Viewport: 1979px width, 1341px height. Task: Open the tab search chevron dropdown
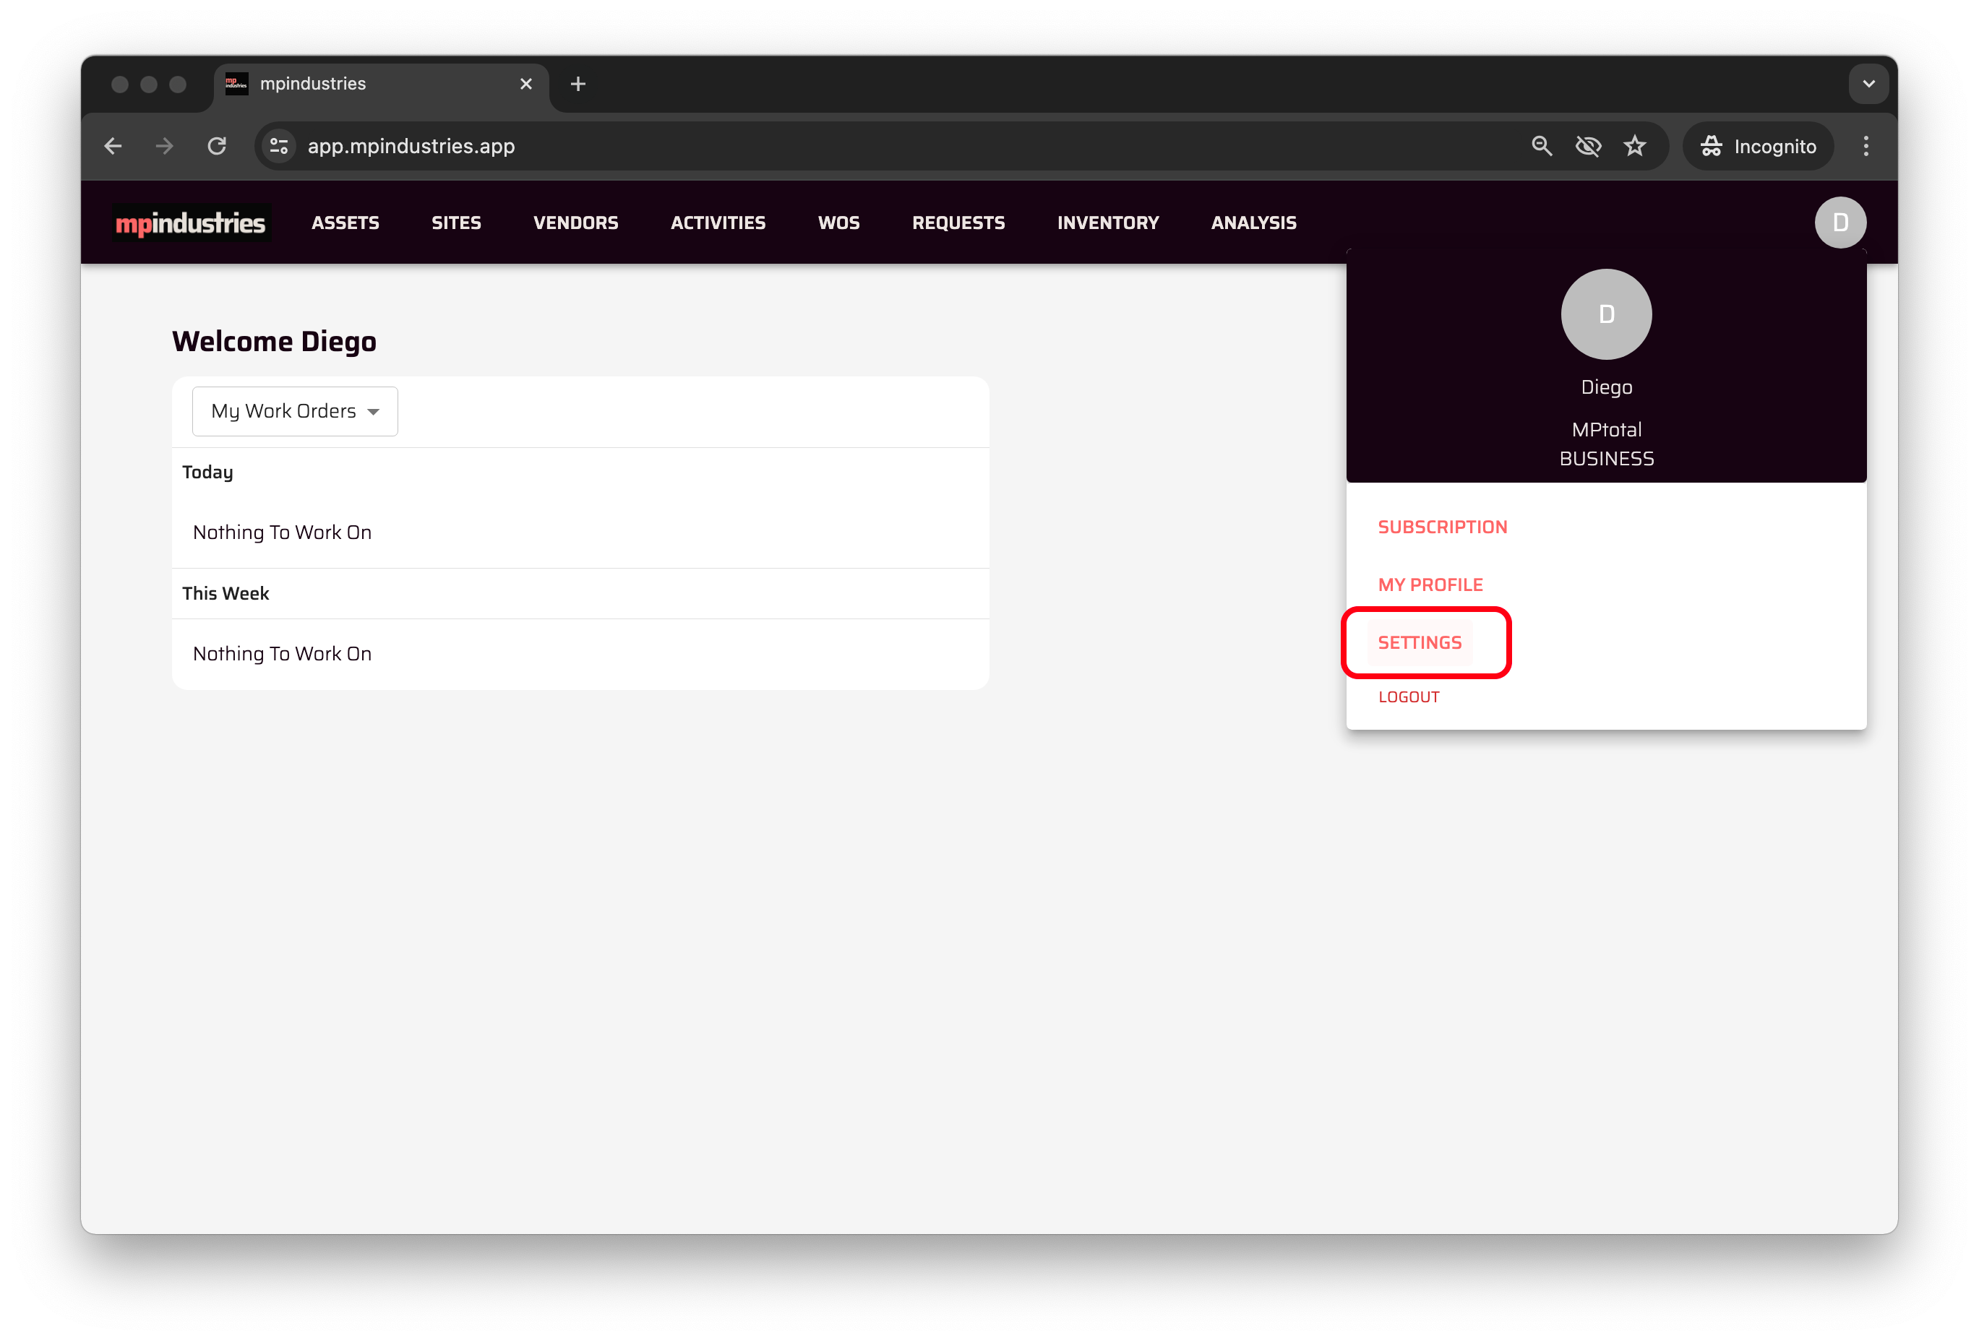point(1868,85)
